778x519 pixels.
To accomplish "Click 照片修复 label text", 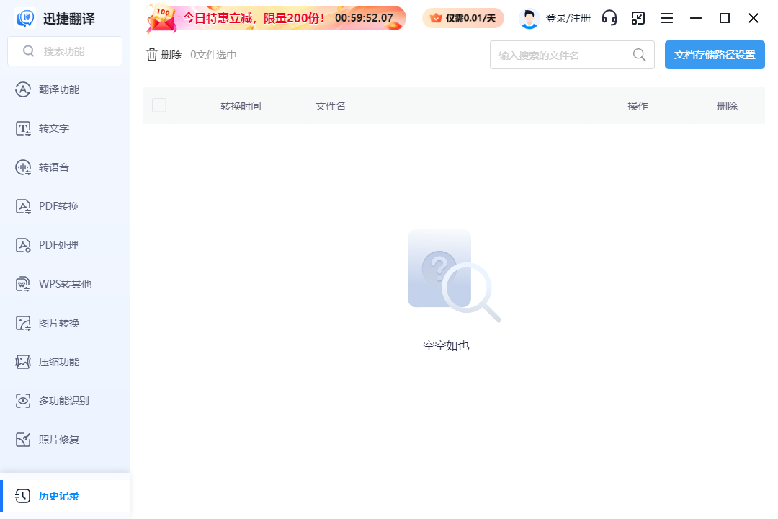I will [x=59, y=440].
